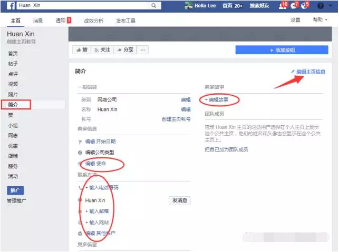The height and width of the screenshot is (252, 339).
Task: Select 帖子 in the left sidebar
Action: [x=13, y=64]
